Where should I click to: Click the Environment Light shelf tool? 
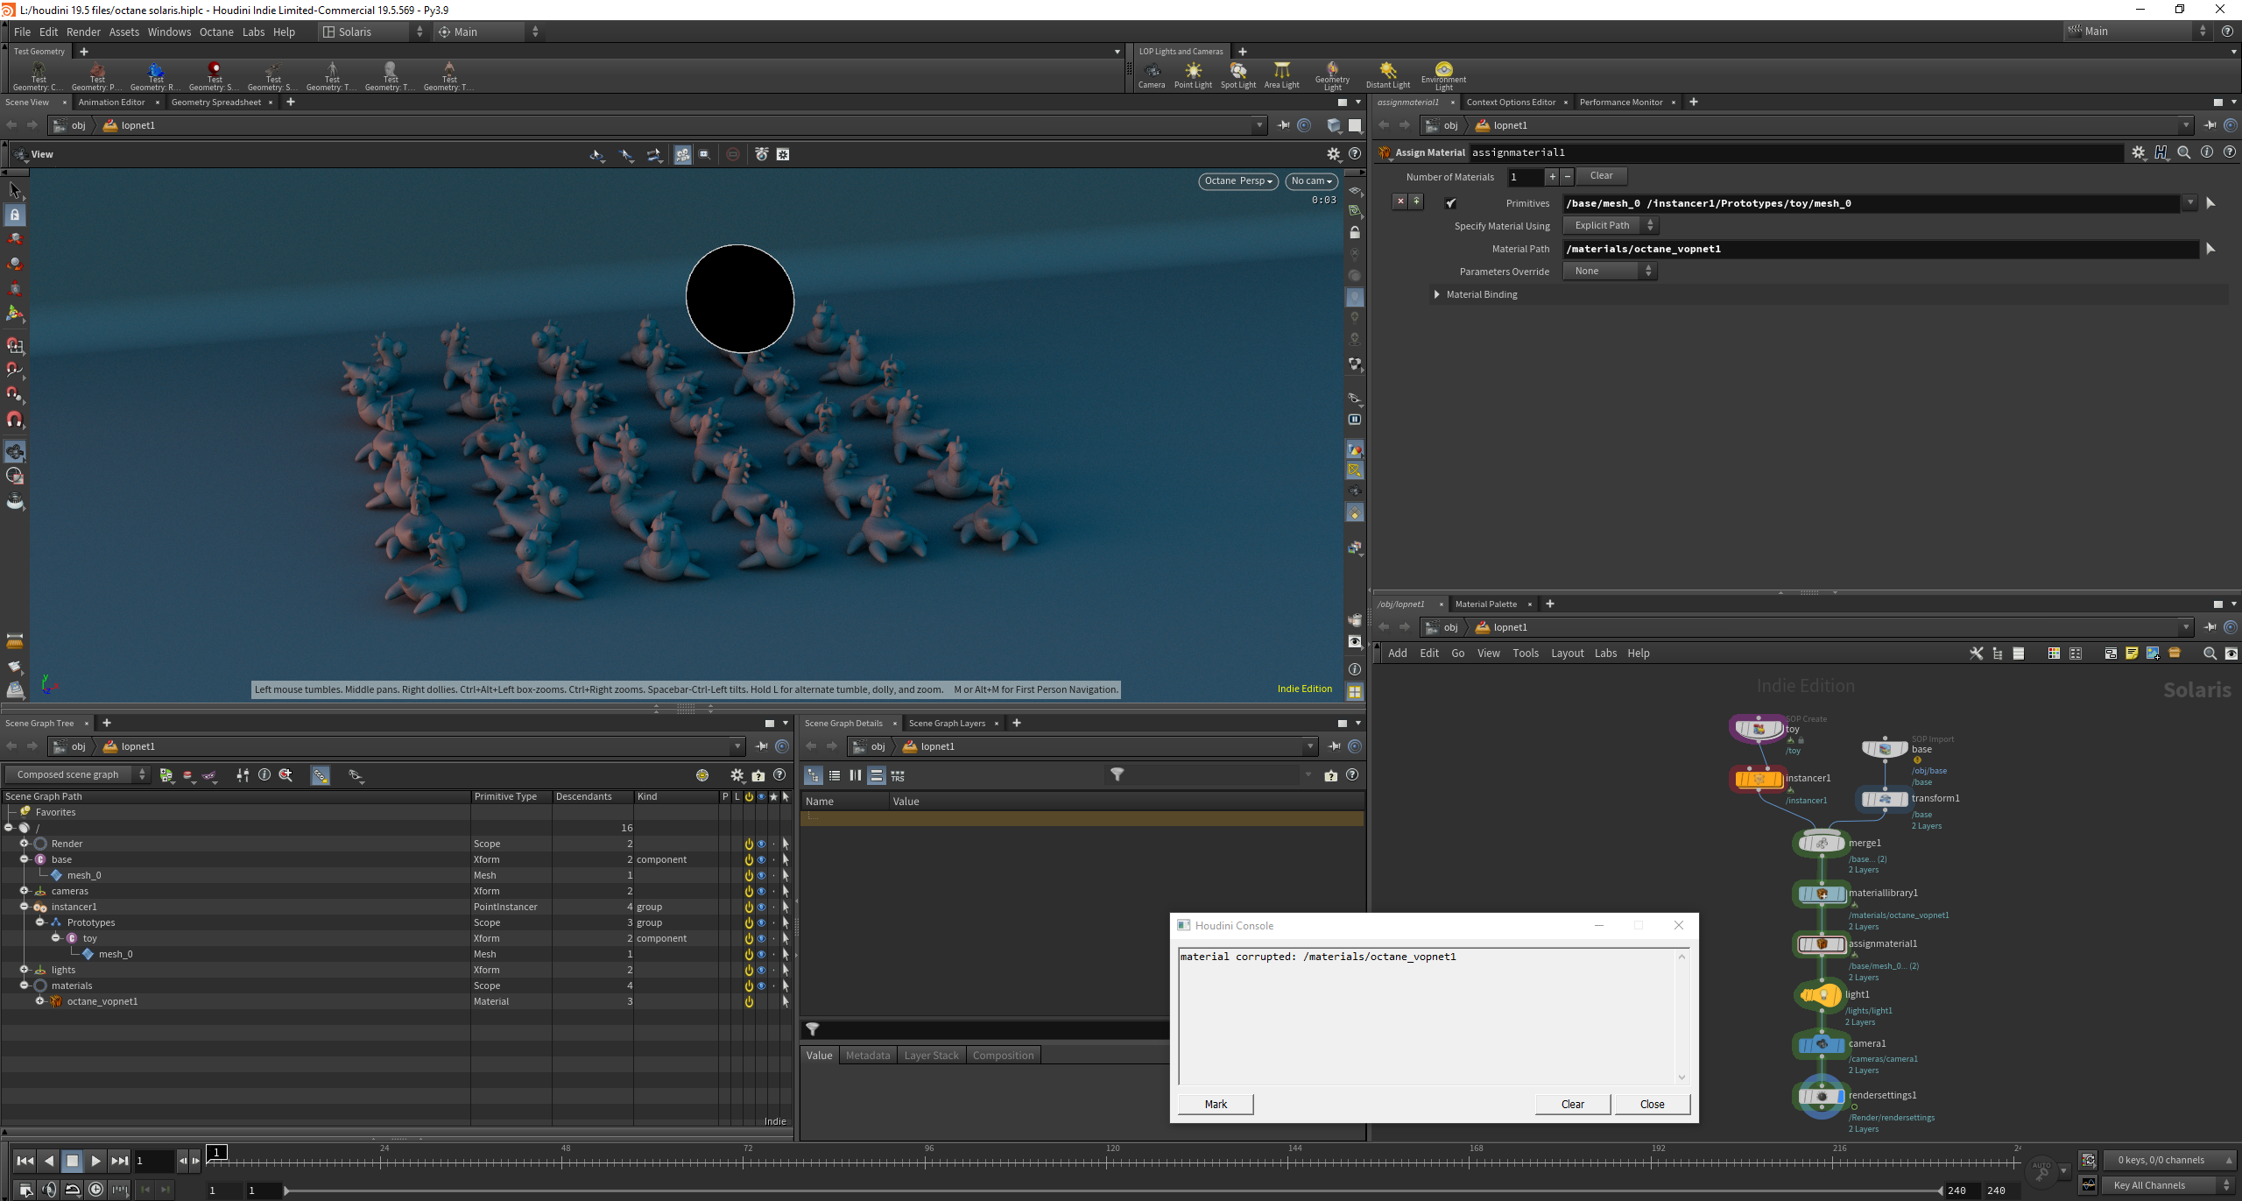coord(1443,74)
